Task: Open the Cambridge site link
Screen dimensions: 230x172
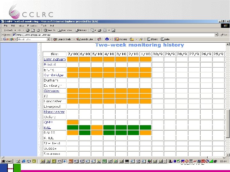Action: (54, 75)
